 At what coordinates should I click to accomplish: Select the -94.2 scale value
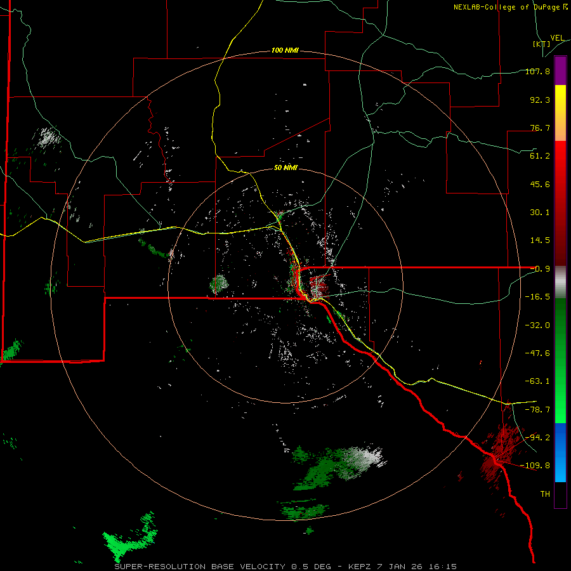click(537, 437)
